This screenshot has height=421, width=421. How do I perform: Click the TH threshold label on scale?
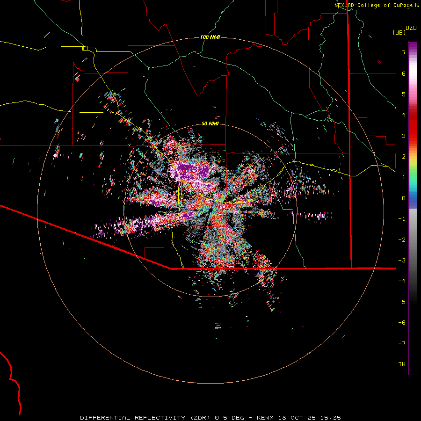pos(402,364)
